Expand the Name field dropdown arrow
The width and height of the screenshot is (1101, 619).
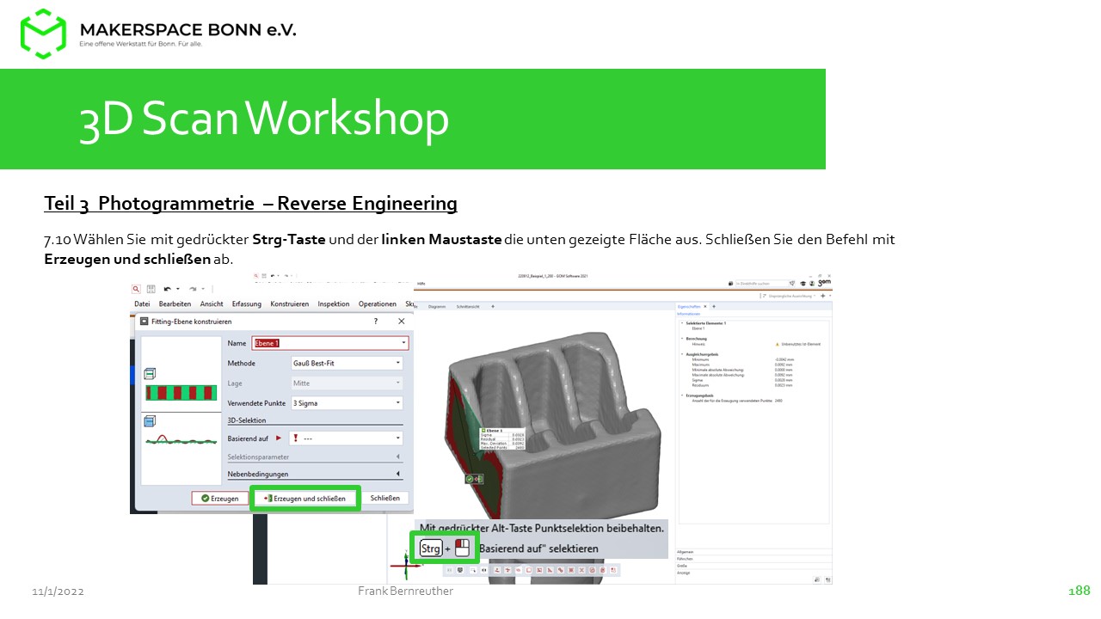[403, 343]
